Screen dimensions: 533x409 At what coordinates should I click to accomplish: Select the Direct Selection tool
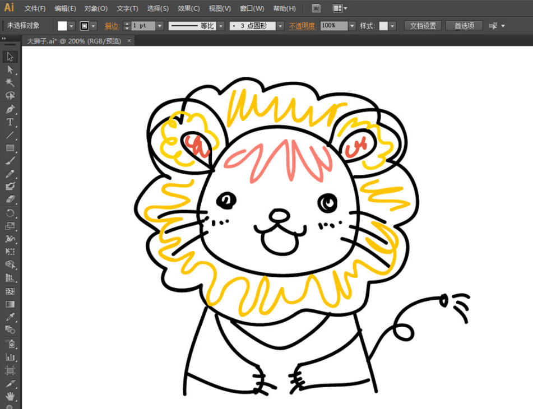(10, 69)
